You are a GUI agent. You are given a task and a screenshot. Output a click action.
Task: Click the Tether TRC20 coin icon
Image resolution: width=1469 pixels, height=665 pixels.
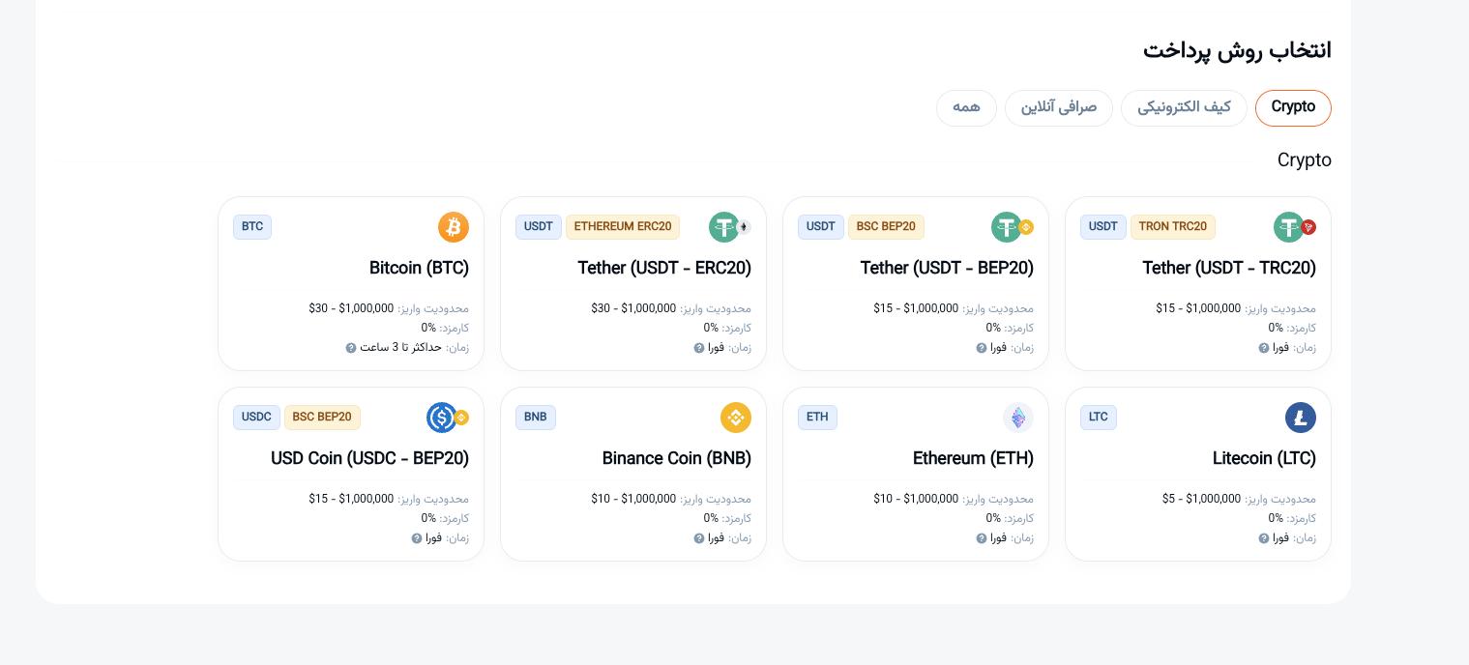1289,227
